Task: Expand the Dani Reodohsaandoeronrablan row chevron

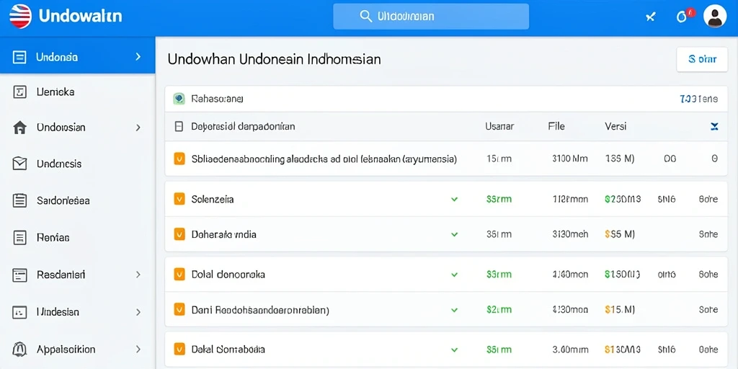Action: [x=454, y=310]
